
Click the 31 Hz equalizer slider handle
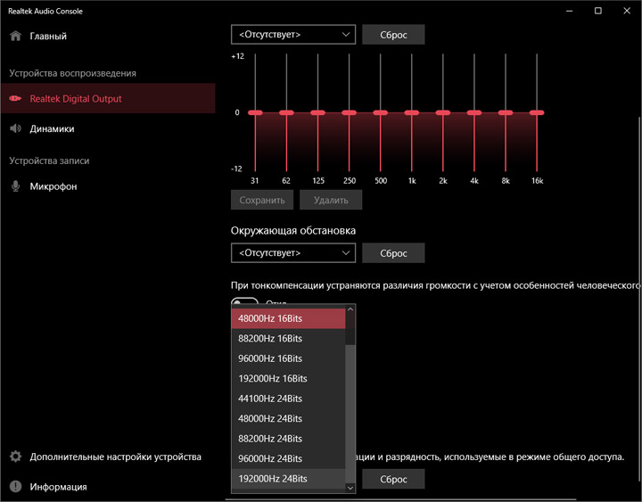(x=255, y=112)
